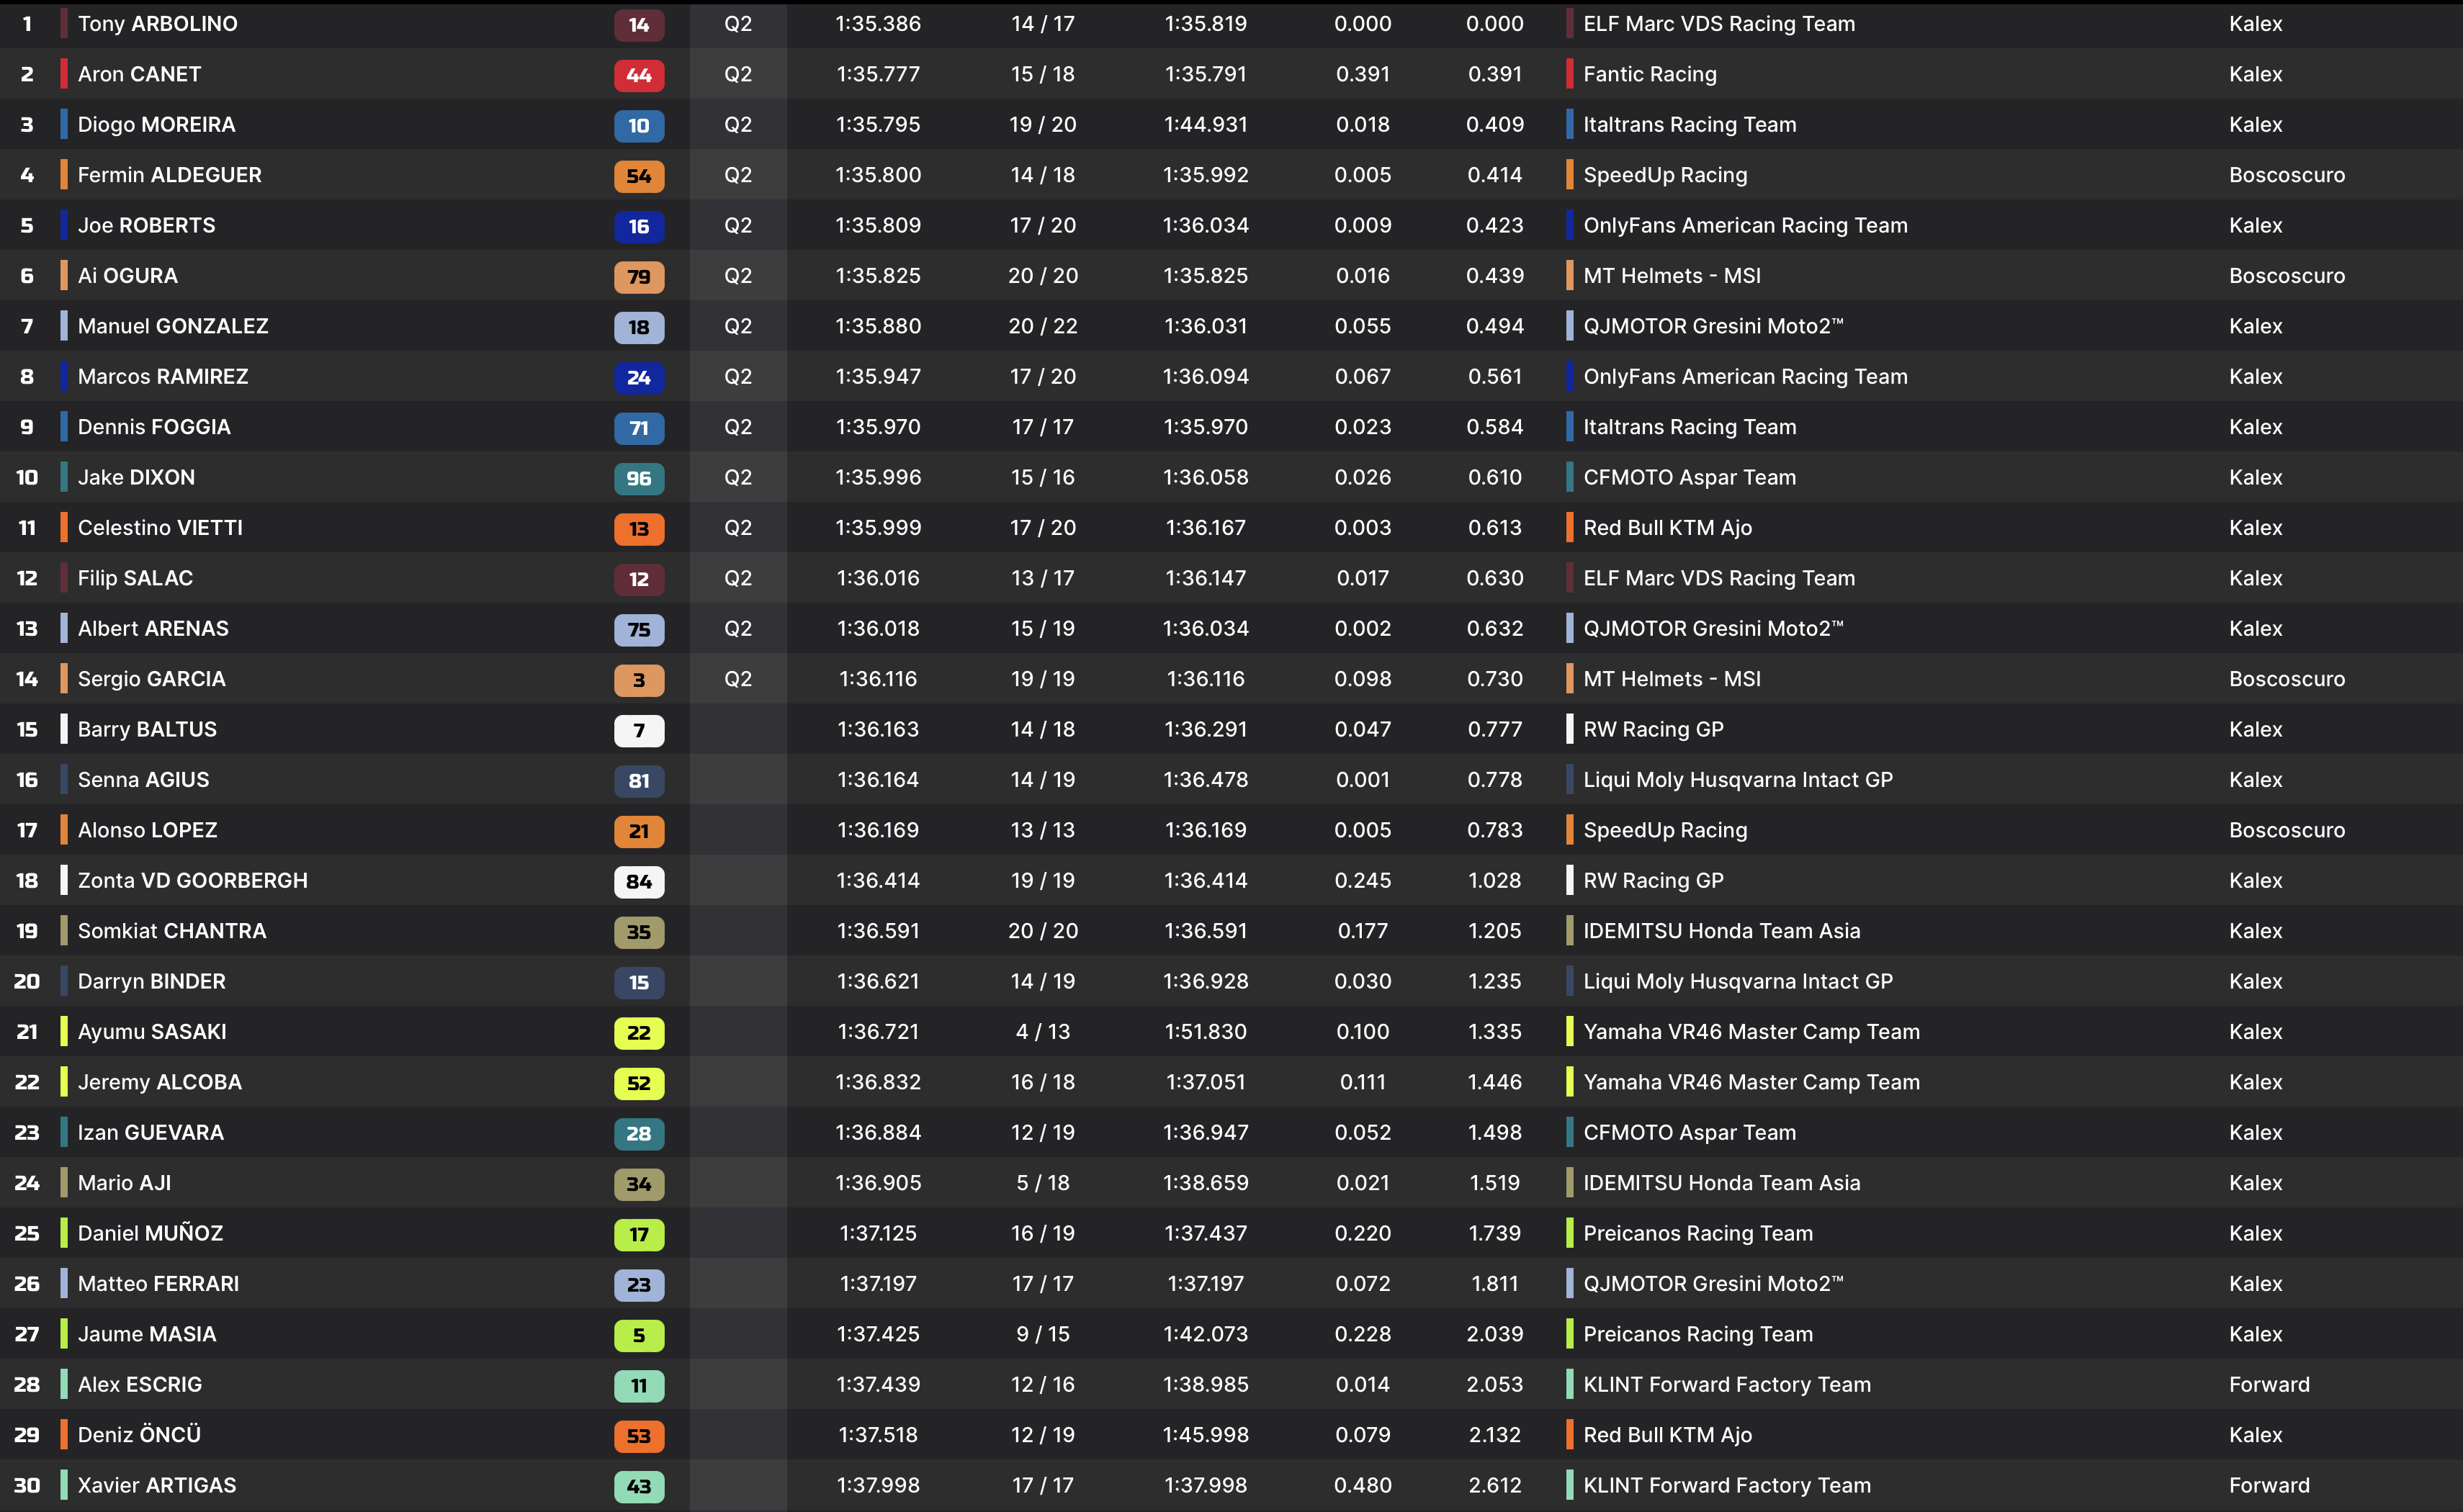Click Jake Dixon's teal 96 badge
The width and height of the screenshot is (2463, 1512).
(x=638, y=478)
